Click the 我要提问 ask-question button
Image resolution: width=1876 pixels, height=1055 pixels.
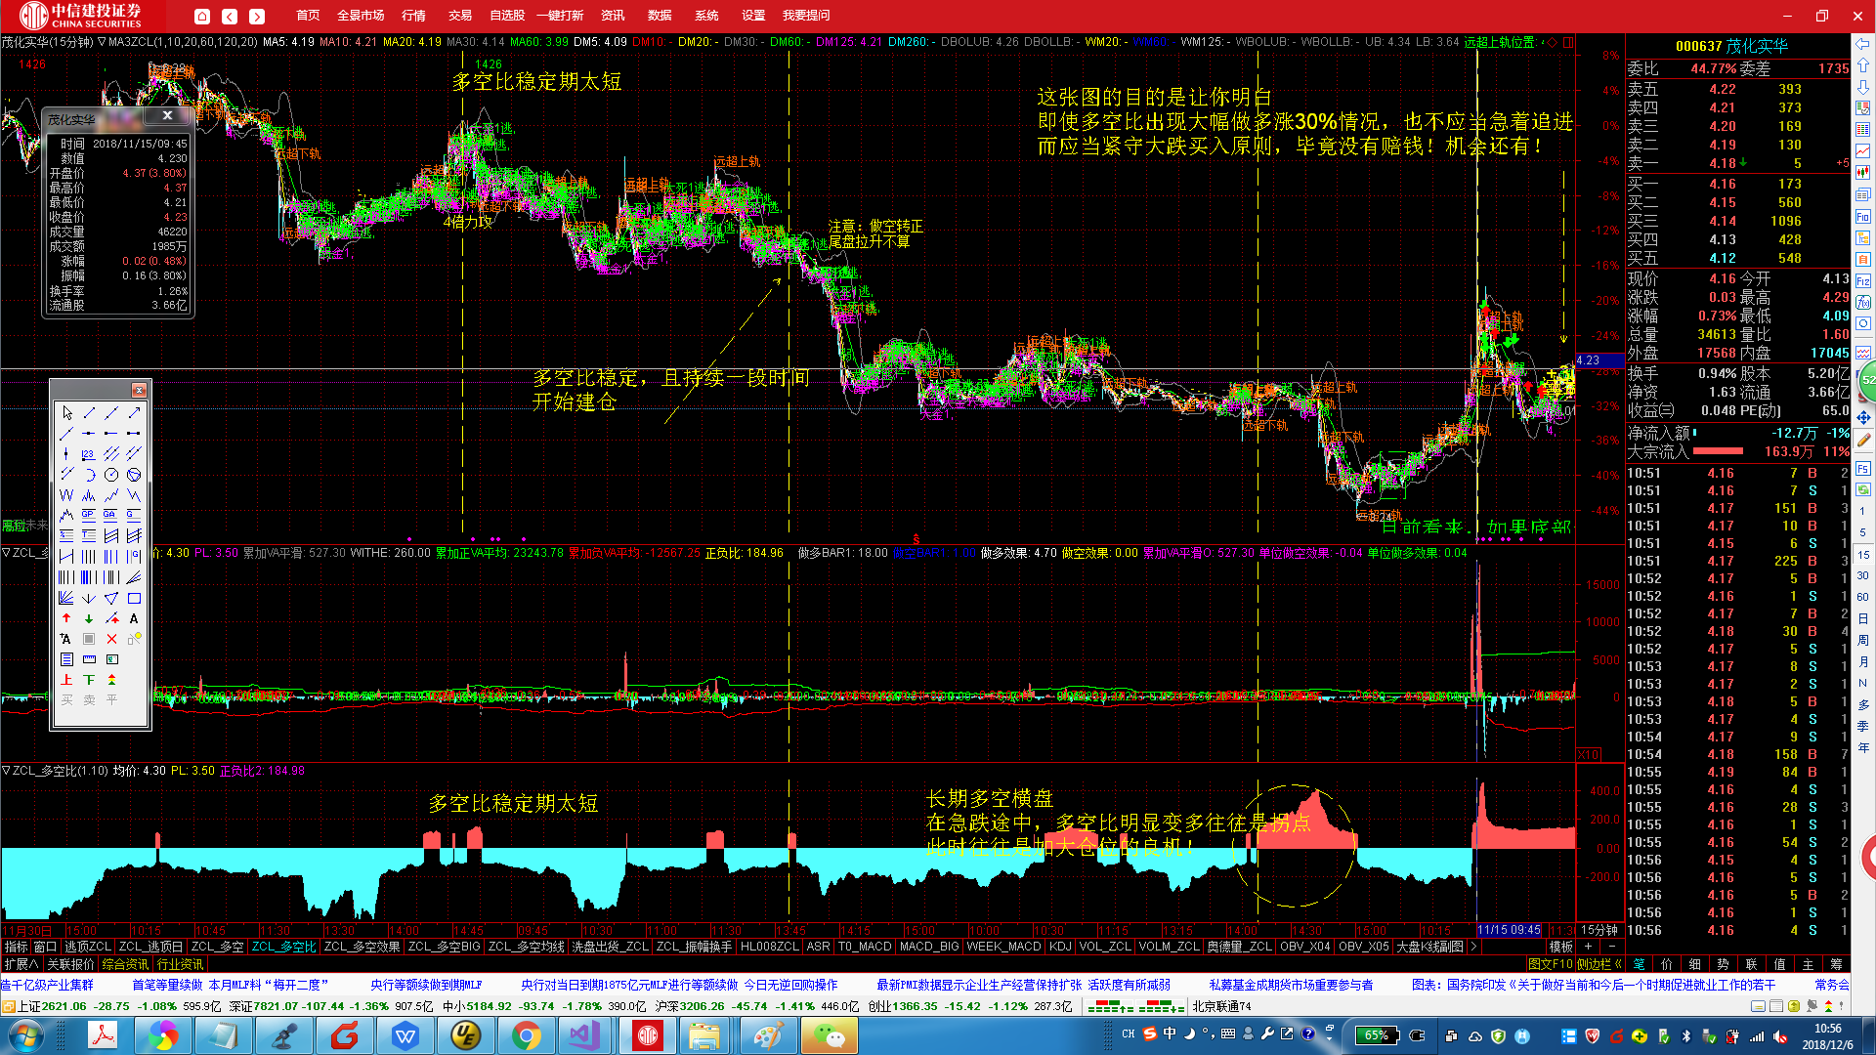[x=806, y=16]
